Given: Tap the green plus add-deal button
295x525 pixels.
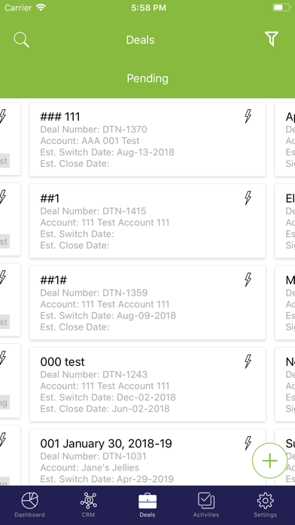Looking at the screenshot, I should tap(269, 461).
